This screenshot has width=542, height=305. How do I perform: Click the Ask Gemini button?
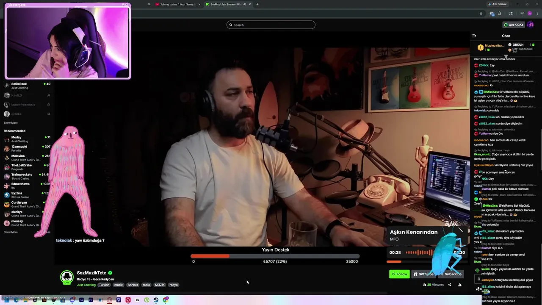tap(497, 4)
